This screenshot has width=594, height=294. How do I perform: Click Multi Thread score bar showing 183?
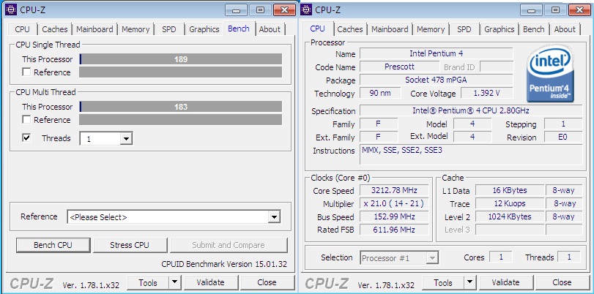[181, 107]
